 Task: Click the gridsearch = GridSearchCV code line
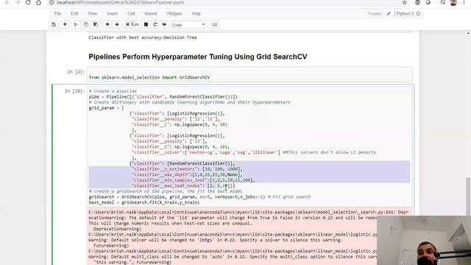(199, 197)
